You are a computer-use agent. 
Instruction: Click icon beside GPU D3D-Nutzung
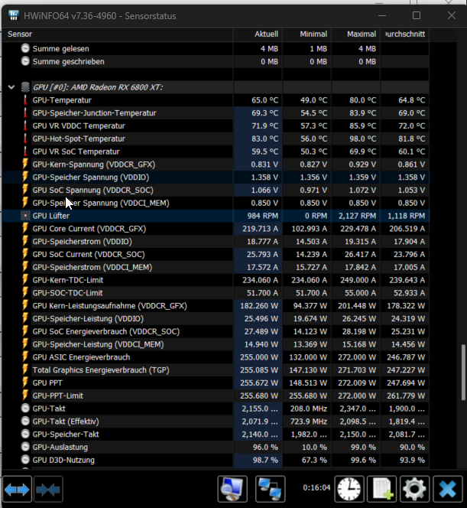(x=25, y=460)
